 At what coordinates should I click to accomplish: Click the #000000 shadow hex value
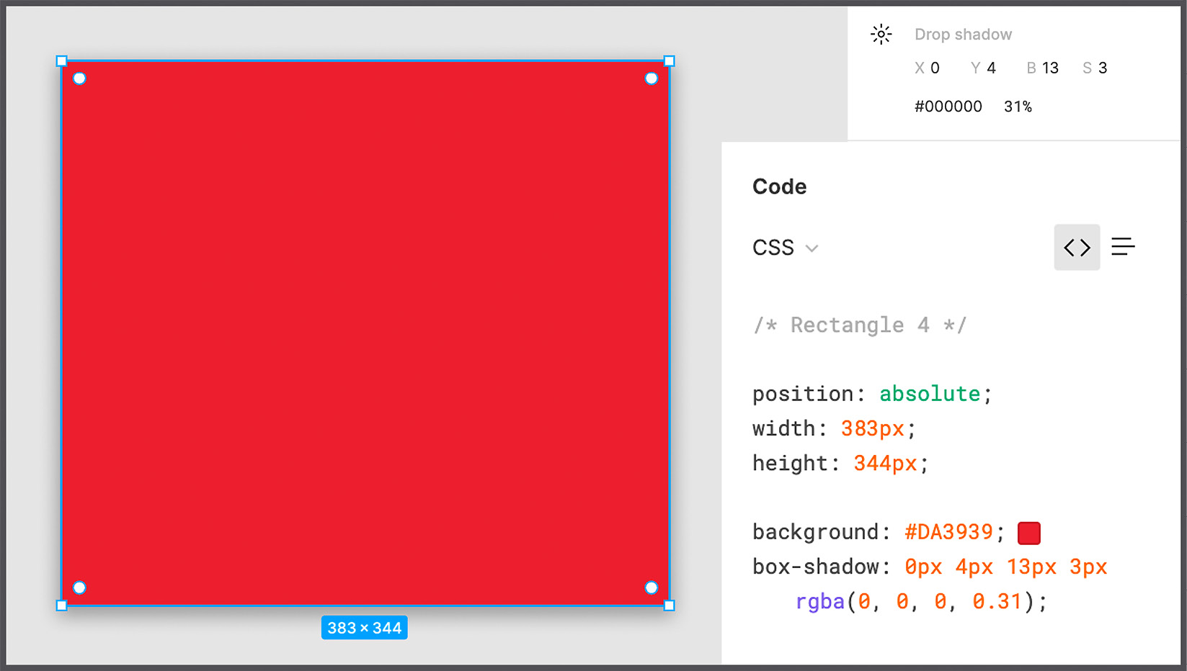tap(948, 106)
